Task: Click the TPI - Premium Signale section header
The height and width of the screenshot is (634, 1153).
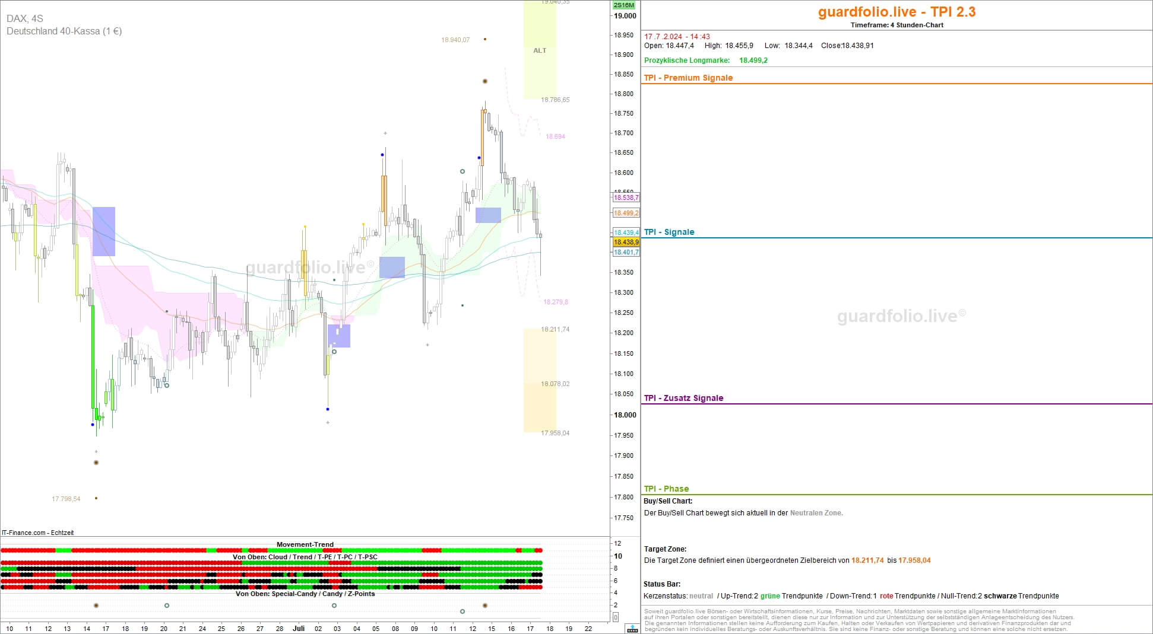Action: pyautogui.click(x=688, y=78)
